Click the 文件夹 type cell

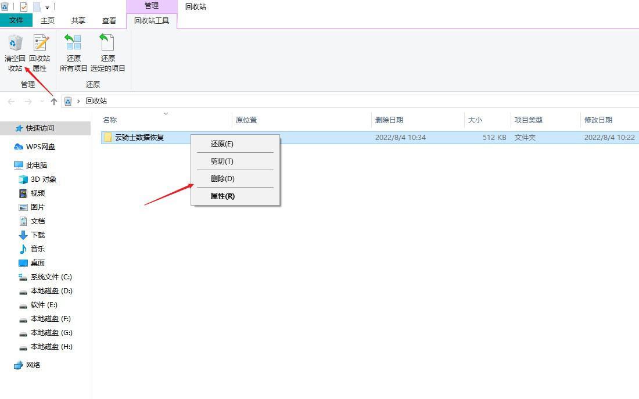click(525, 138)
